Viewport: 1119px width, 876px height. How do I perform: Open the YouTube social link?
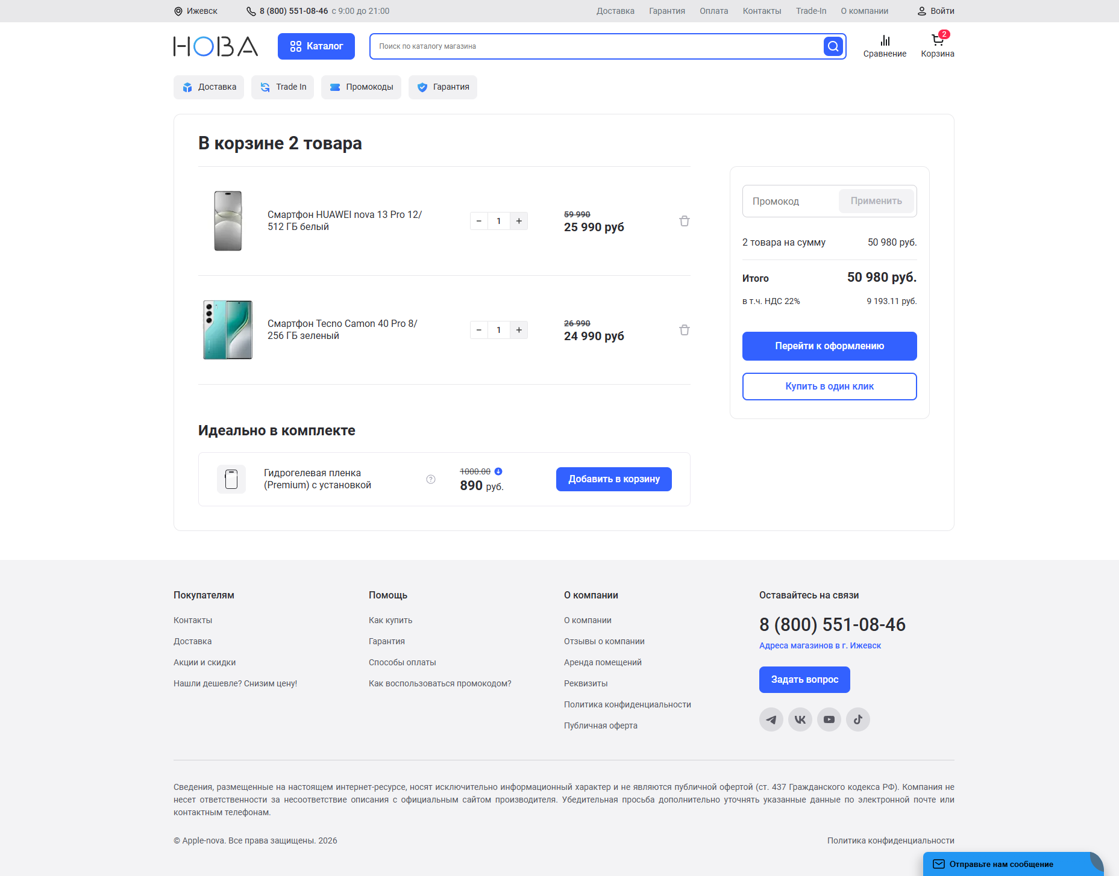829,719
